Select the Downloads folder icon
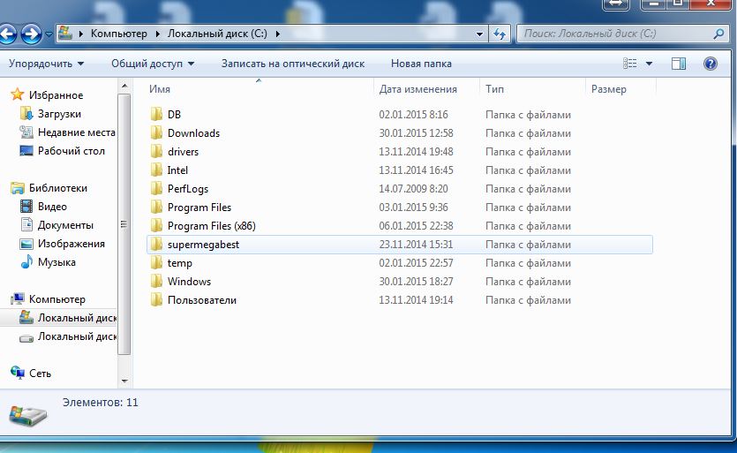Image resolution: width=737 pixels, height=453 pixels. 156,133
